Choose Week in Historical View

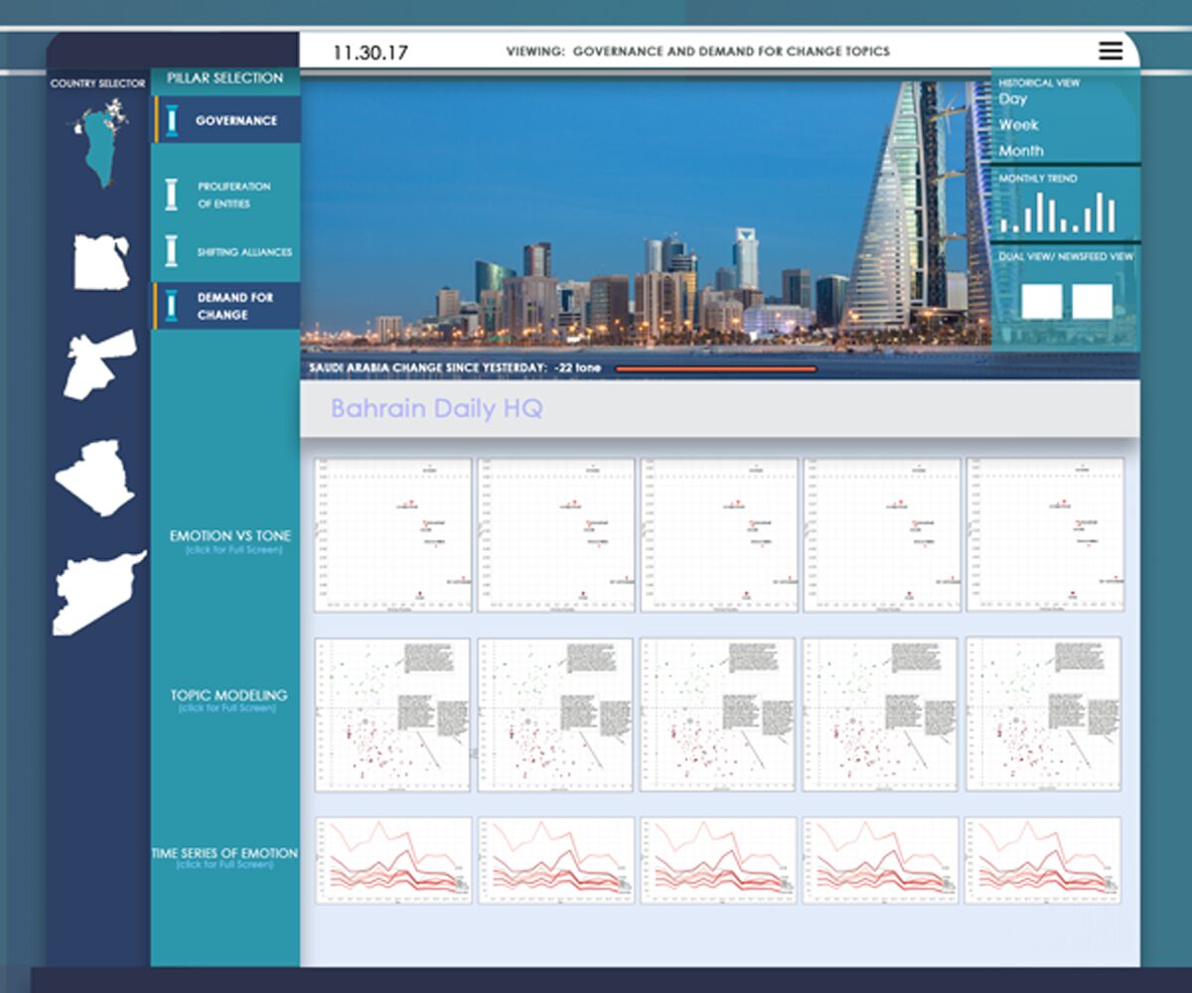(1019, 125)
